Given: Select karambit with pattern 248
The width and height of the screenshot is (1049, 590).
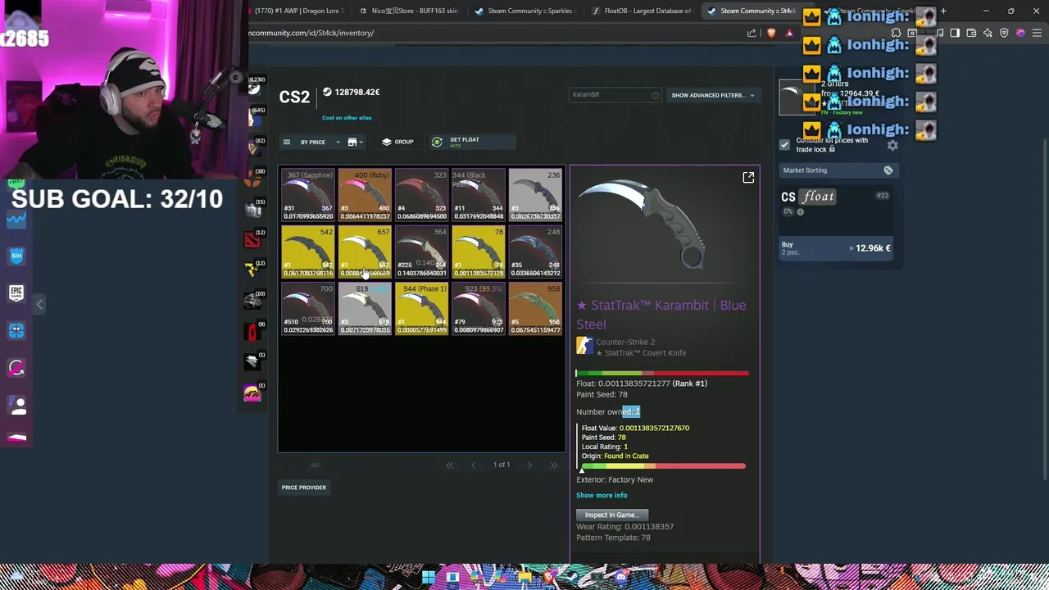Looking at the screenshot, I should tap(535, 252).
